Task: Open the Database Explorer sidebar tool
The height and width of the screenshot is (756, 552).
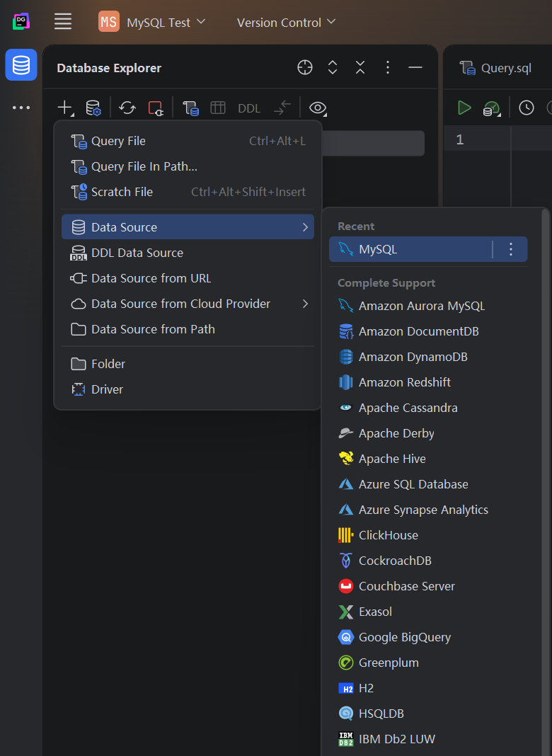Action: pos(21,64)
